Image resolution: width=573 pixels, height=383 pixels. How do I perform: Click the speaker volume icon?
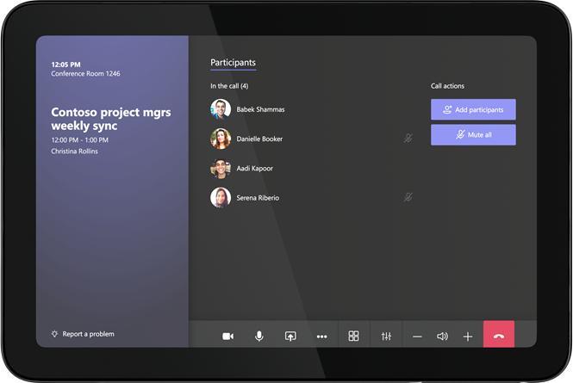click(x=442, y=337)
